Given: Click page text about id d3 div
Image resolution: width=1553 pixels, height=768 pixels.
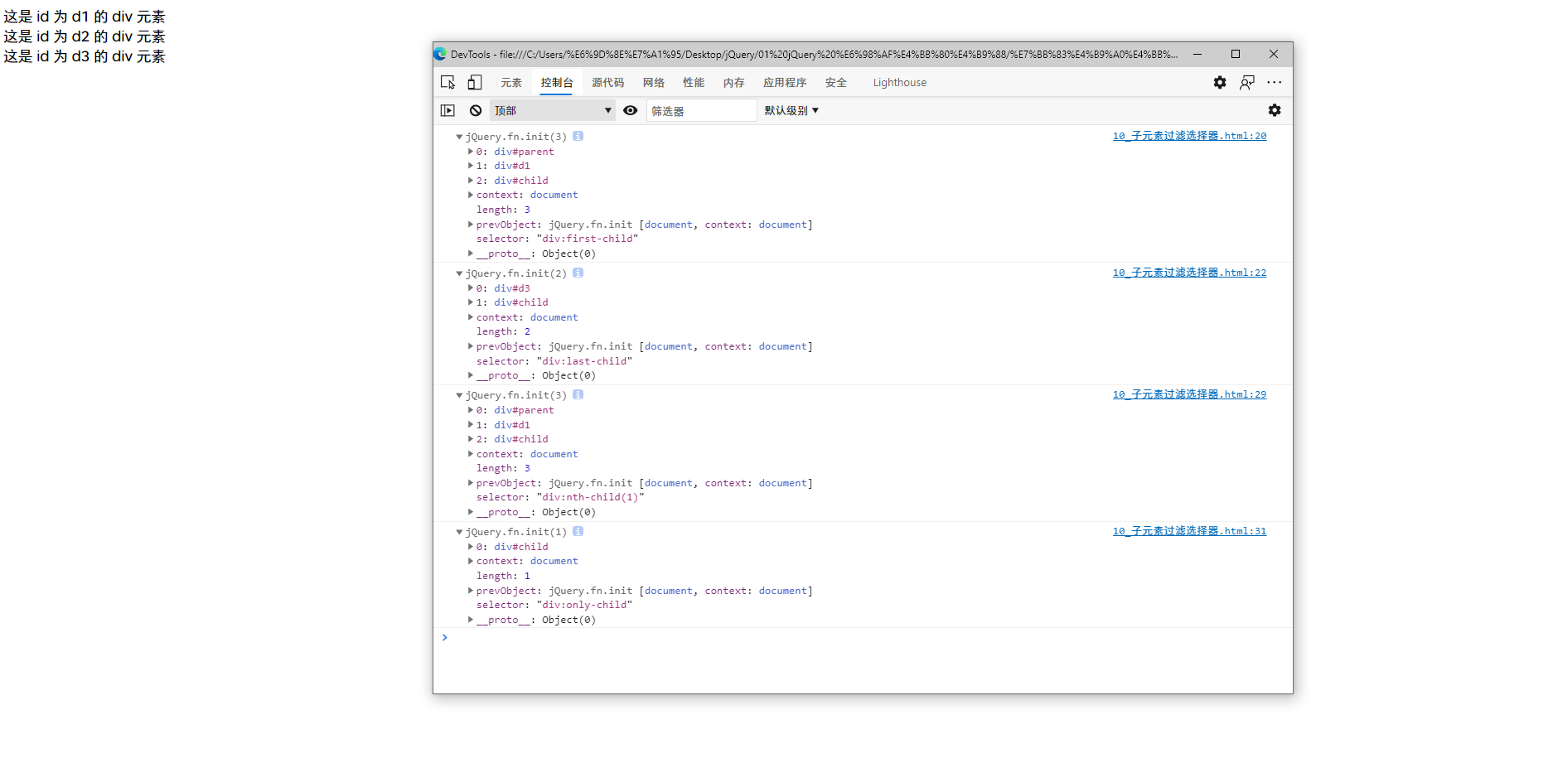Looking at the screenshot, I should [85, 56].
